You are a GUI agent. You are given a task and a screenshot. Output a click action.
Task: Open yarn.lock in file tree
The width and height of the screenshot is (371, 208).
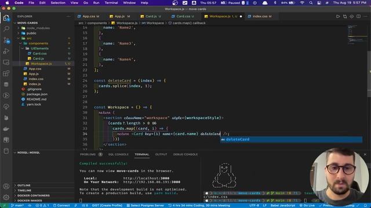tap(34, 104)
